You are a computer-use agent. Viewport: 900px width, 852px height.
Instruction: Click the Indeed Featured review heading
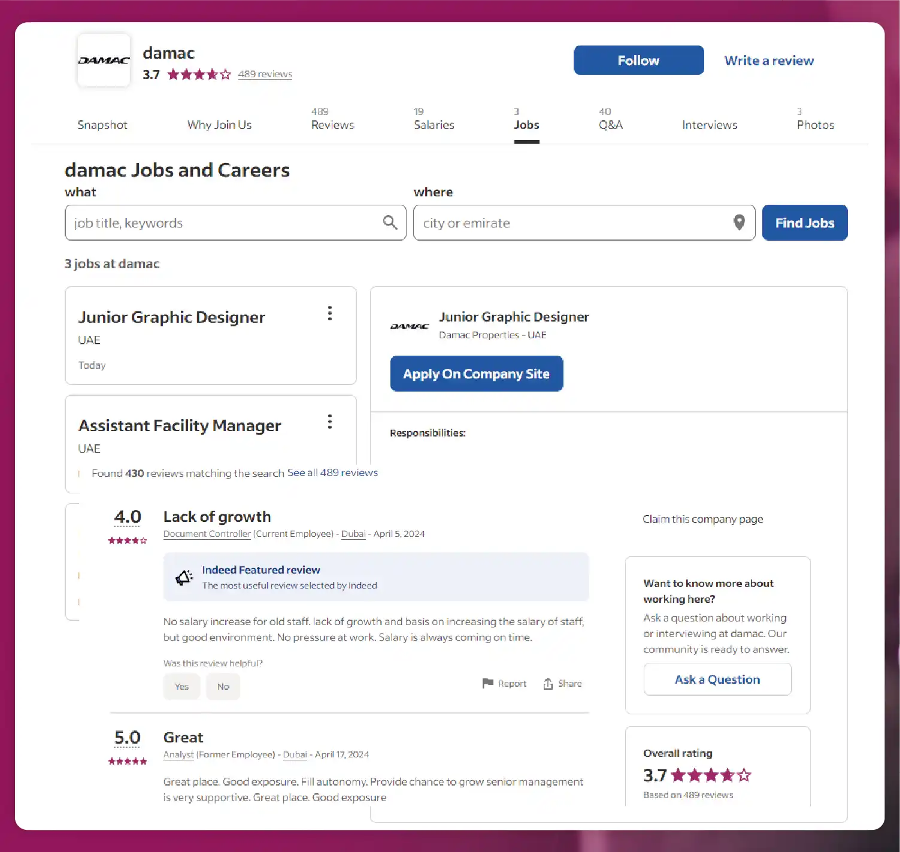[261, 570]
